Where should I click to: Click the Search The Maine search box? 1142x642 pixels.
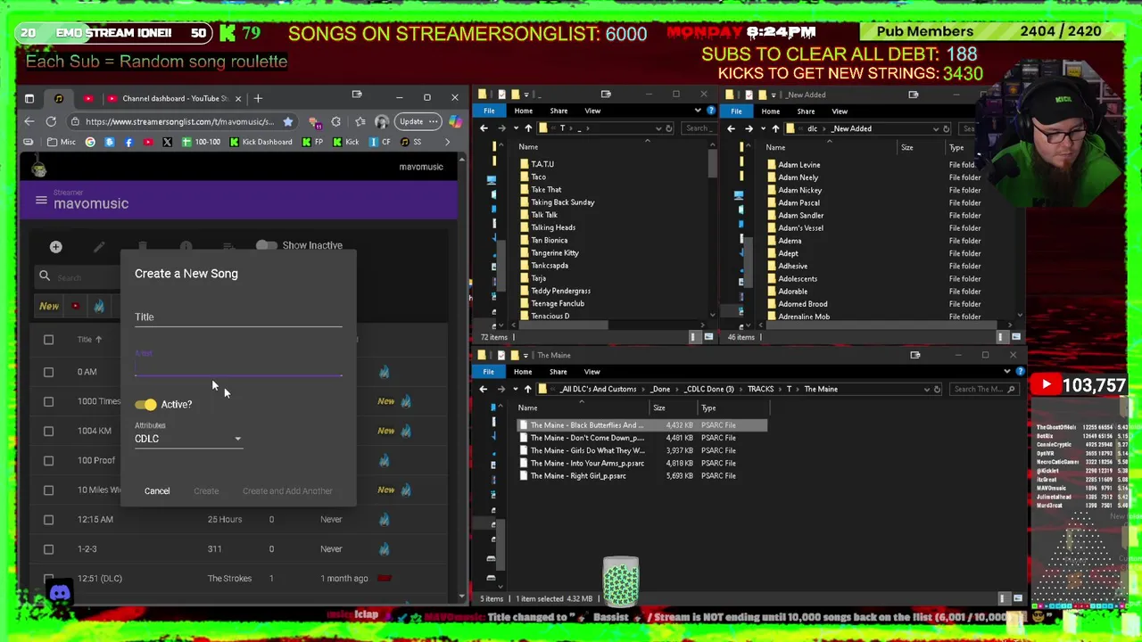[984, 389]
